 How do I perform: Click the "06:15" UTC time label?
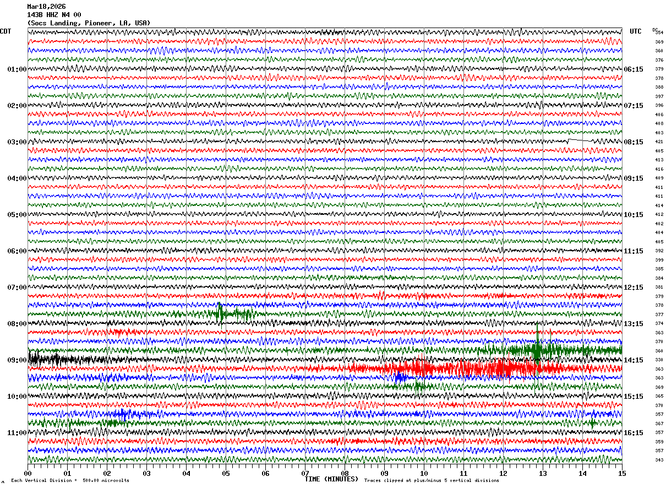[x=634, y=69]
